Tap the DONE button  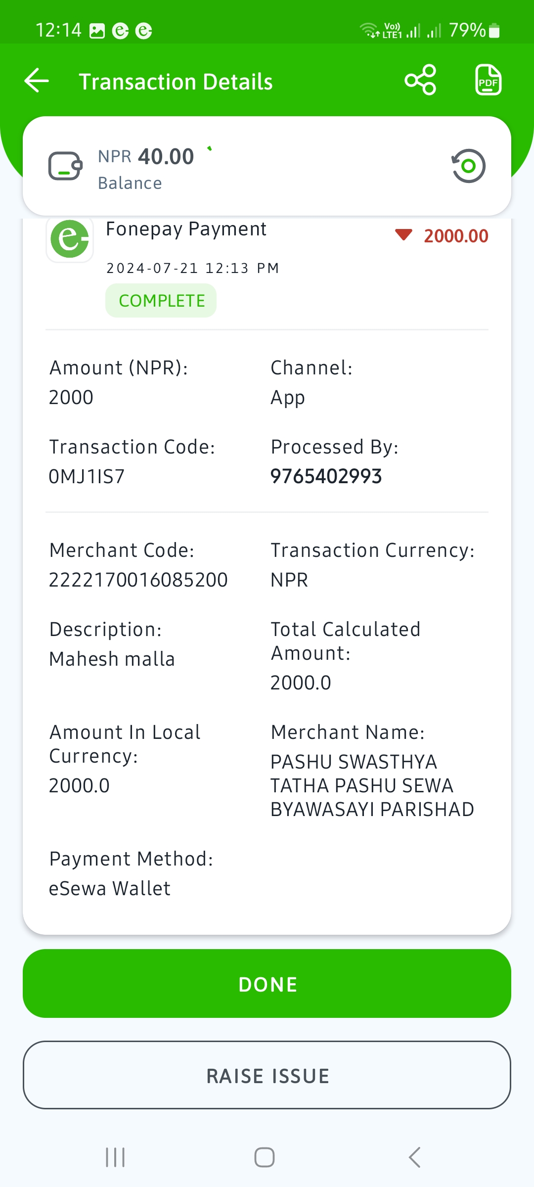coord(267,984)
